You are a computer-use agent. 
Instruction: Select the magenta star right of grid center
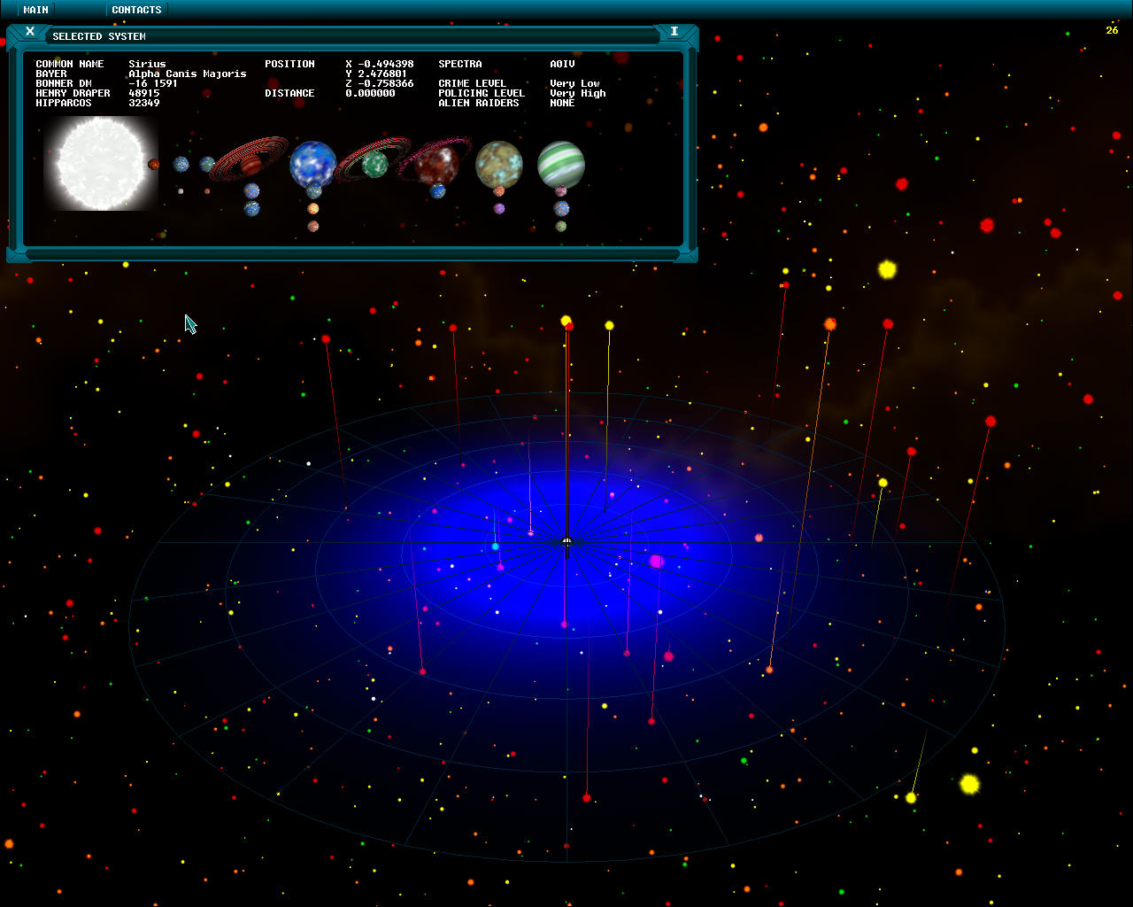coord(656,562)
